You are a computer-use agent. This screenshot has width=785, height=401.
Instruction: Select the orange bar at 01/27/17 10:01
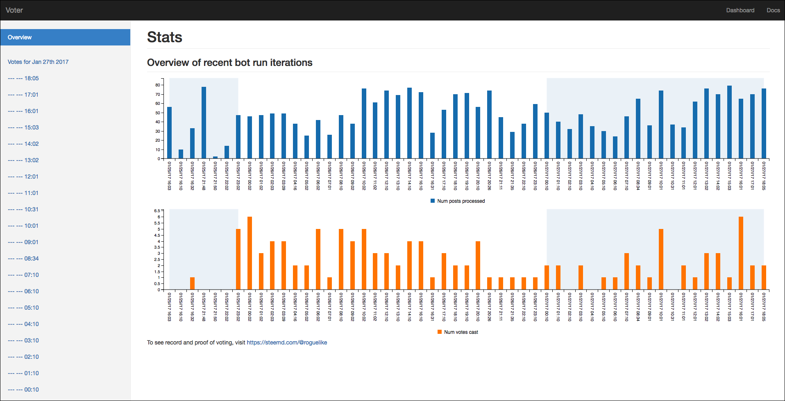tap(661, 259)
